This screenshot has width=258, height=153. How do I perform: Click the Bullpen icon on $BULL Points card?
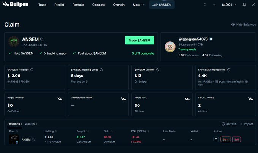click(250, 99)
